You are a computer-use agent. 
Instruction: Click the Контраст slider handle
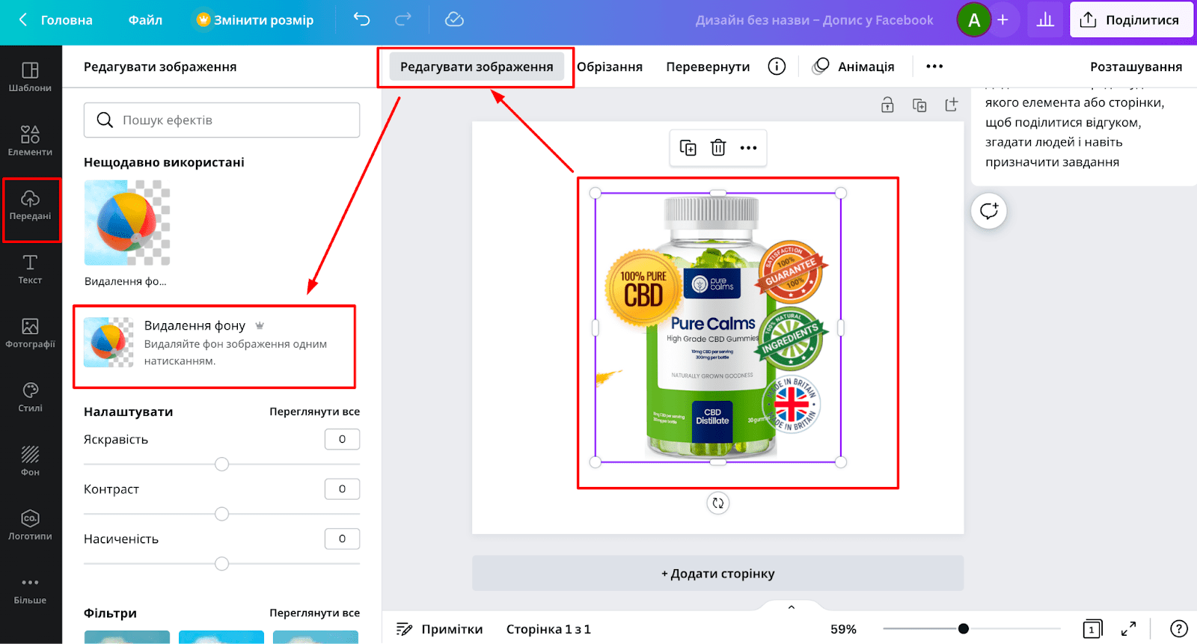click(221, 514)
